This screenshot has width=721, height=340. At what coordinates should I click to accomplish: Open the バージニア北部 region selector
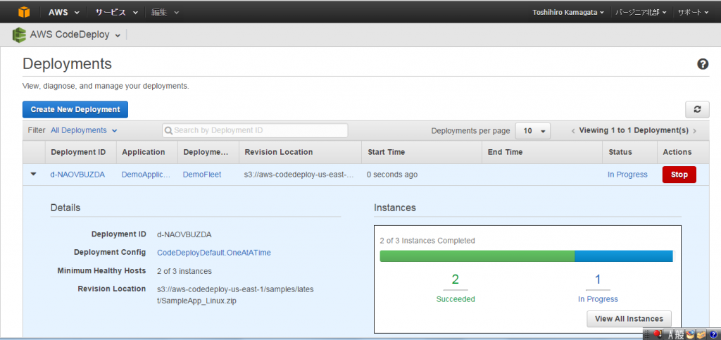click(x=641, y=13)
